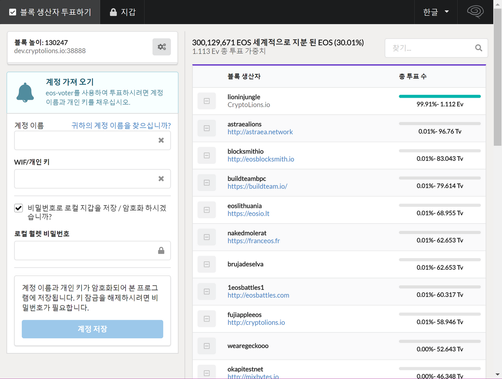Open the 블록 생산자 투표하기 tab
The image size is (502, 379).
50,12
